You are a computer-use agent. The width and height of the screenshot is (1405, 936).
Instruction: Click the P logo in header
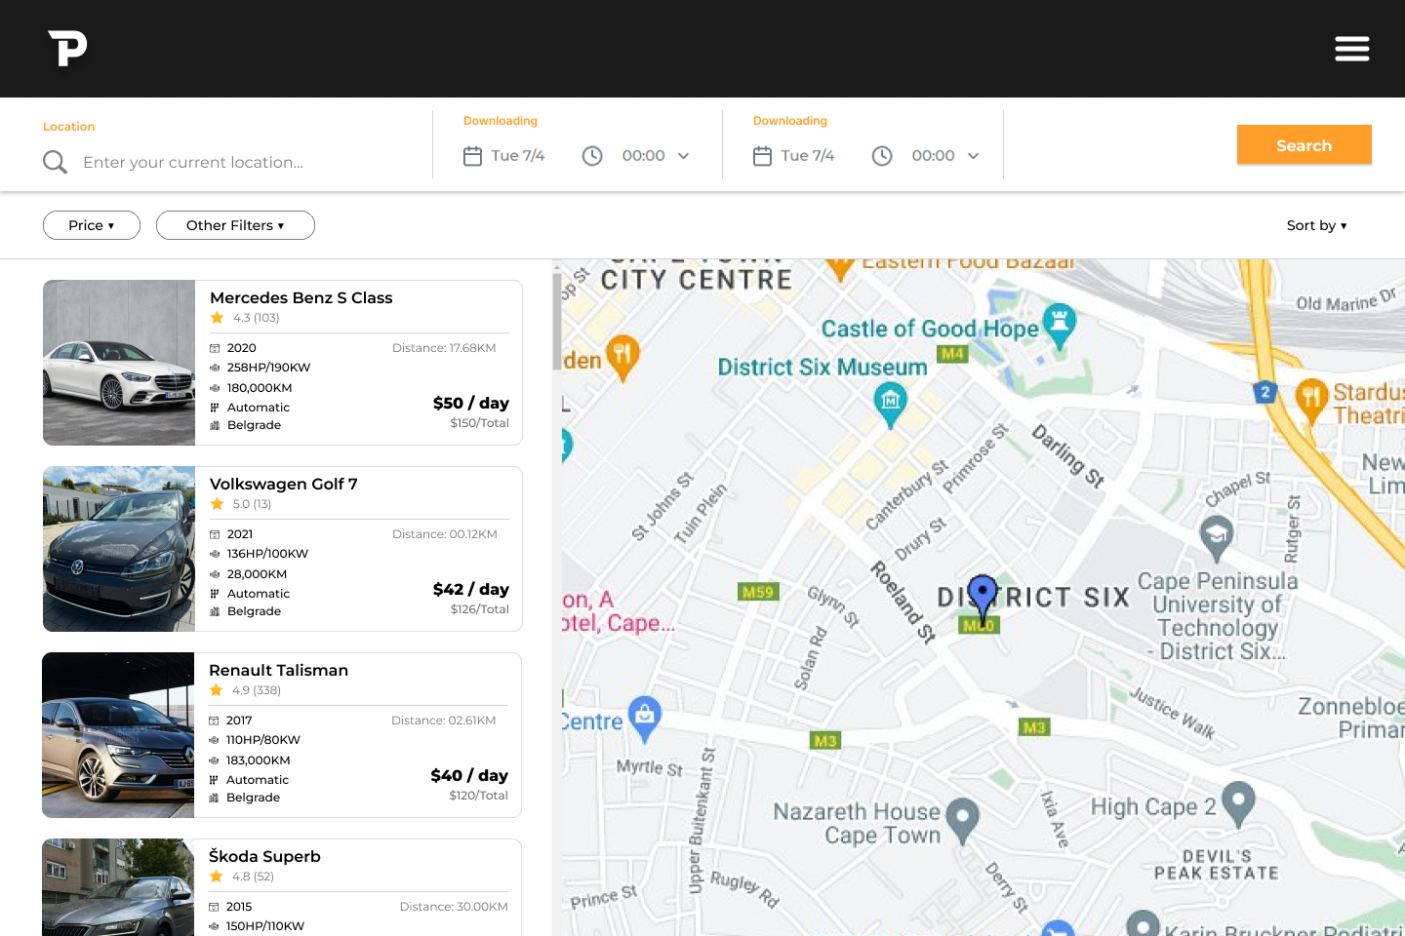point(67,48)
